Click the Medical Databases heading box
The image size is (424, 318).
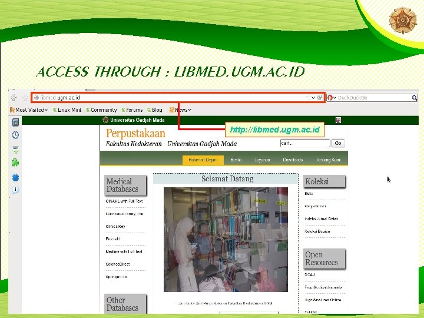click(x=125, y=185)
